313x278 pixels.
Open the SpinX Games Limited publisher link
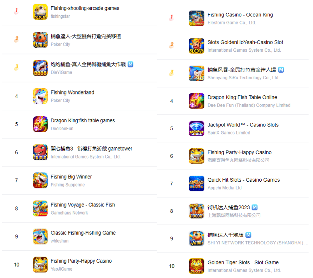tap(229, 133)
